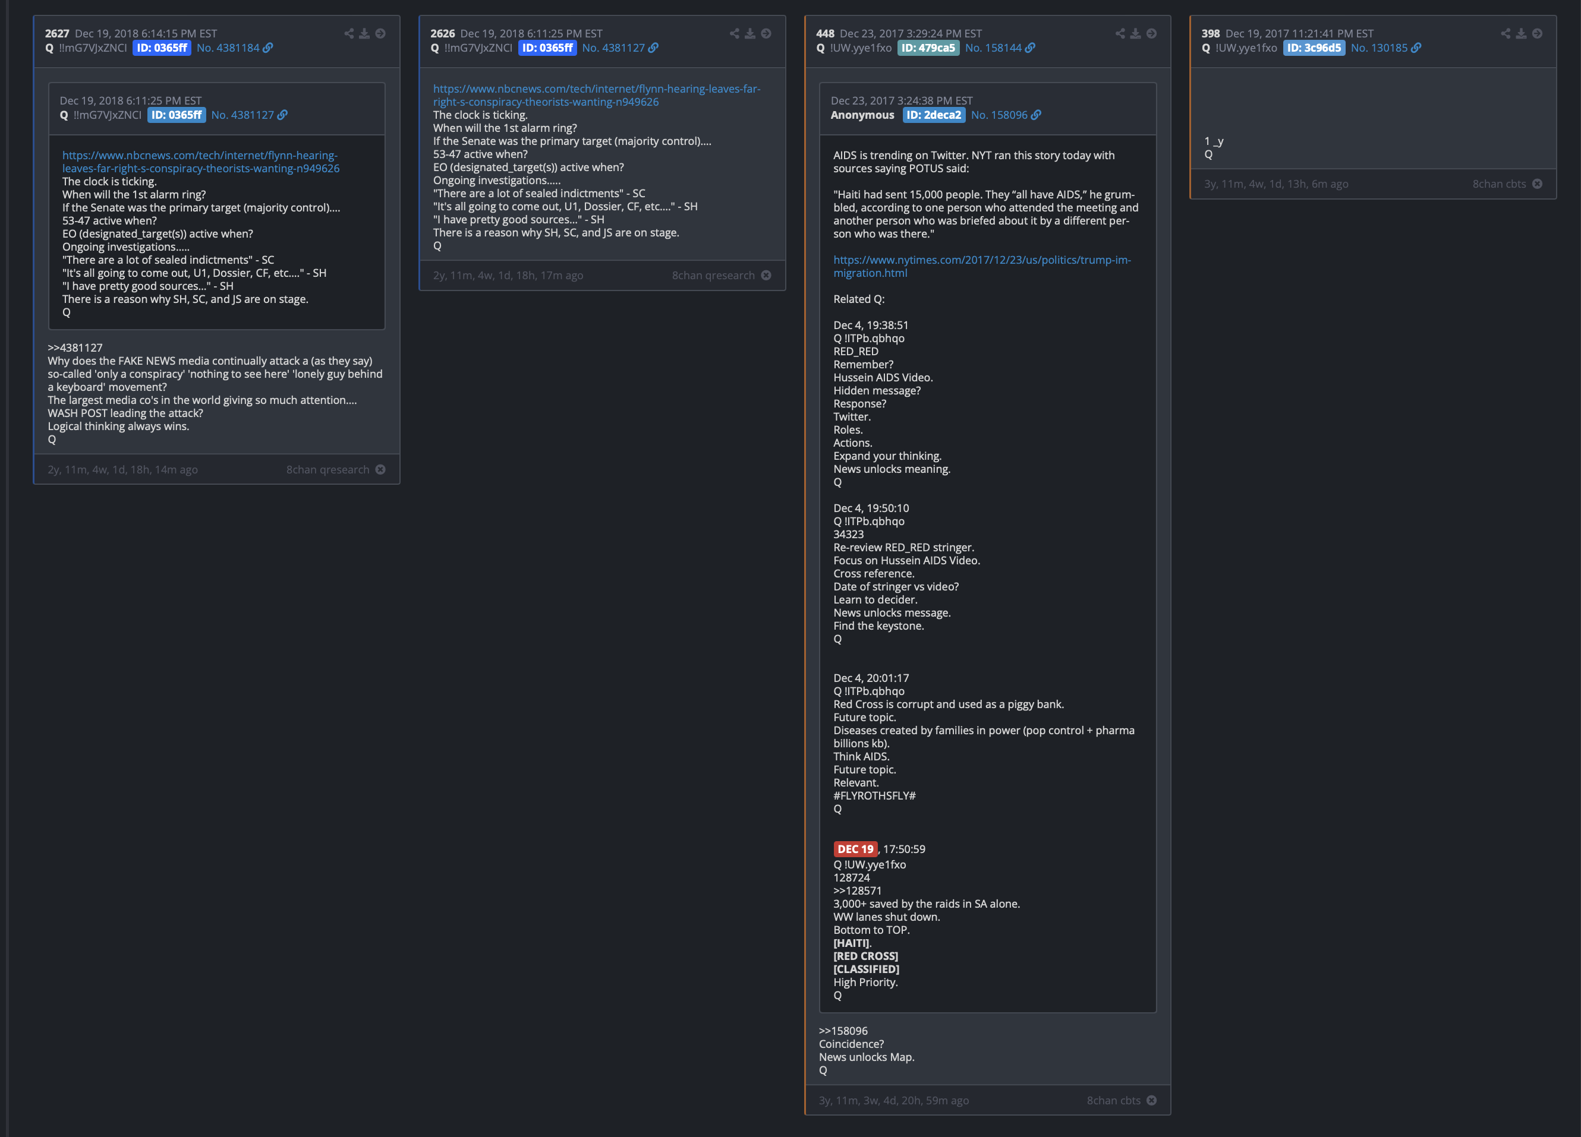The width and height of the screenshot is (1581, 1137).
Task: Click ID: 479ca5 badge on post 448
Action: point(928,48)
